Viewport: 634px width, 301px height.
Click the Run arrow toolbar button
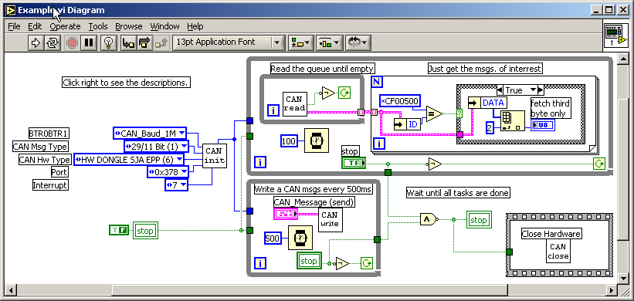[x=36, y=42]
